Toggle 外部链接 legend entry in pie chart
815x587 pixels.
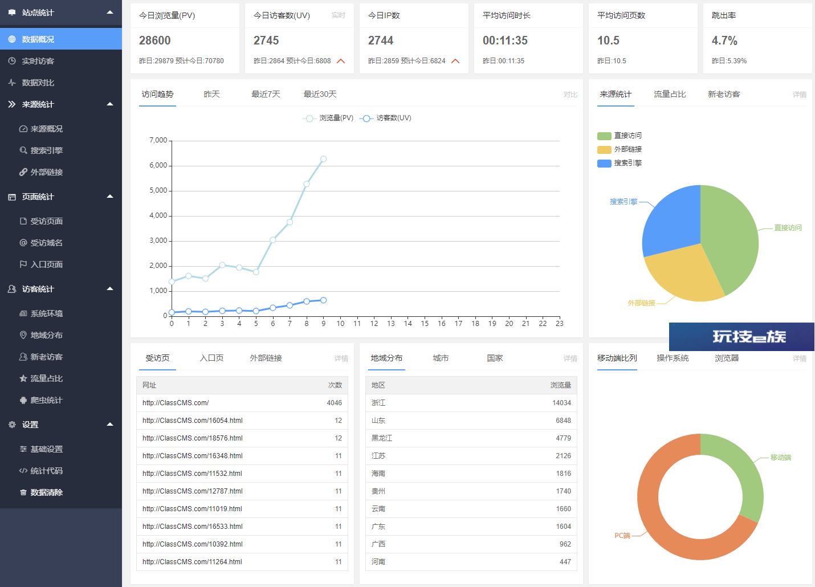pos(620,149)
